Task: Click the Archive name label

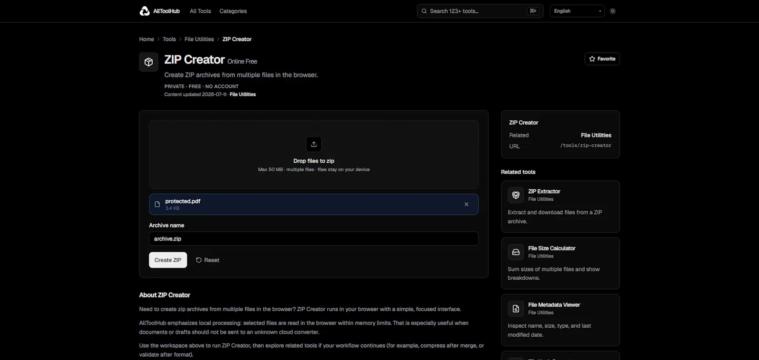Action: click(167, 225)
